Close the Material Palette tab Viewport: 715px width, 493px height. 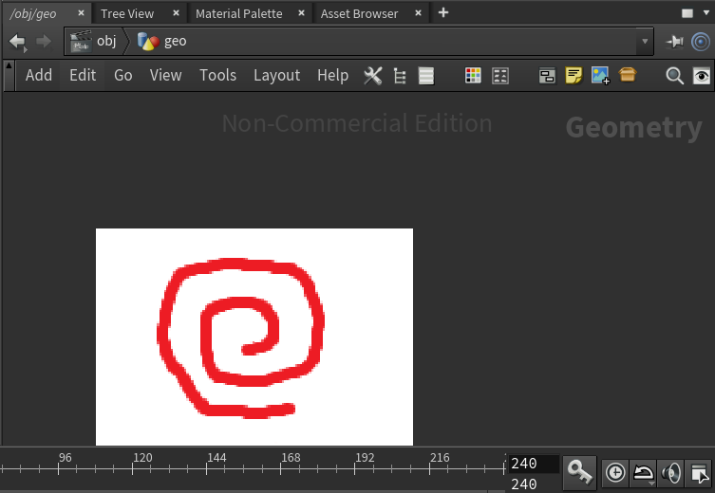[x=301, y=13]
